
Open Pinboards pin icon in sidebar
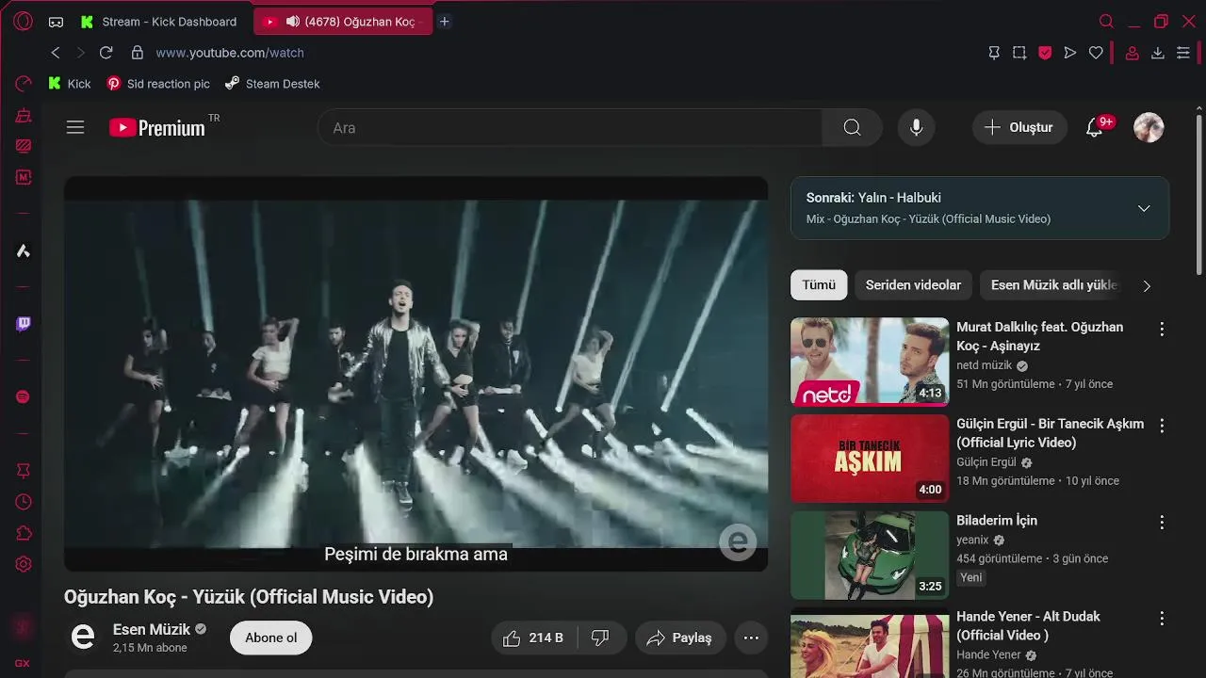coord(24,471)
